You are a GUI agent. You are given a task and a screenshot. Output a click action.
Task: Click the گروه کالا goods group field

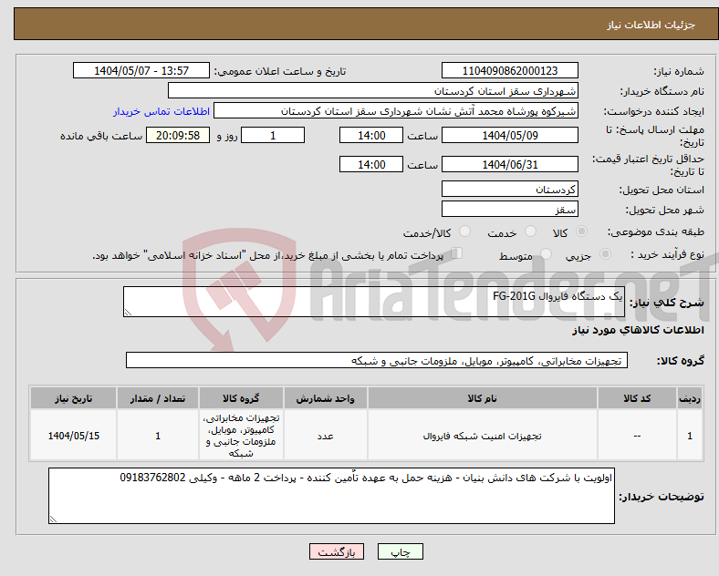(x=377, y=360)
